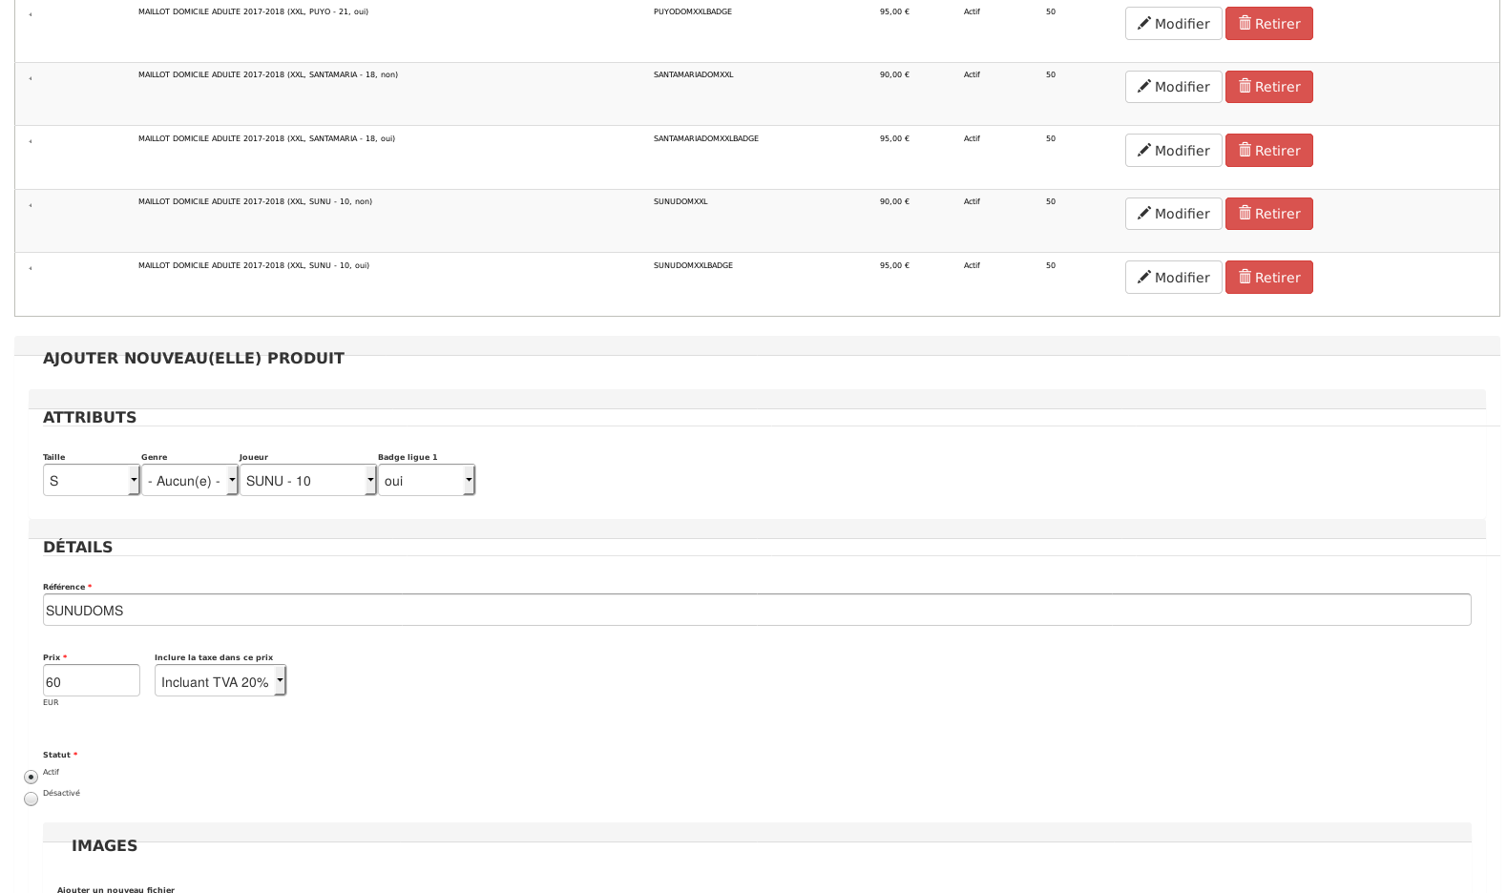Select the Désactivé status radio button
The height and width of the screenshot is (893, 1507).
point(31,800)
